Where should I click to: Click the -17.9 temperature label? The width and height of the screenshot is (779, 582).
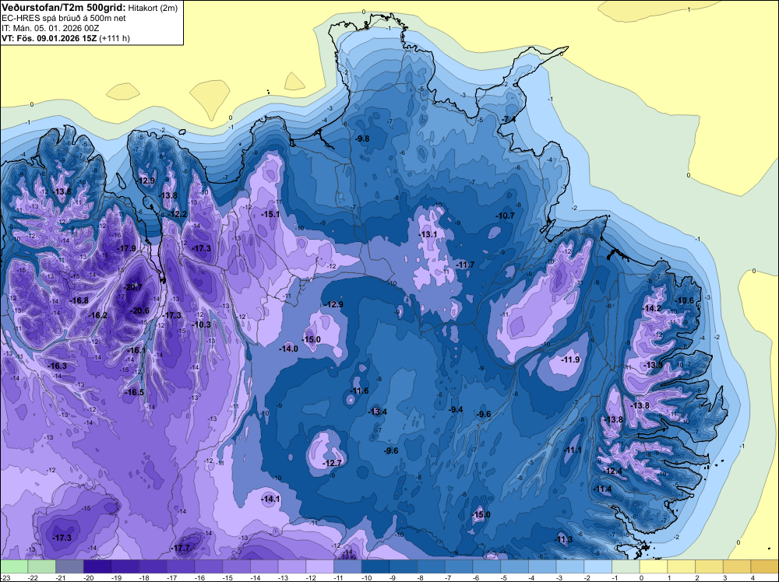(127, 248)
